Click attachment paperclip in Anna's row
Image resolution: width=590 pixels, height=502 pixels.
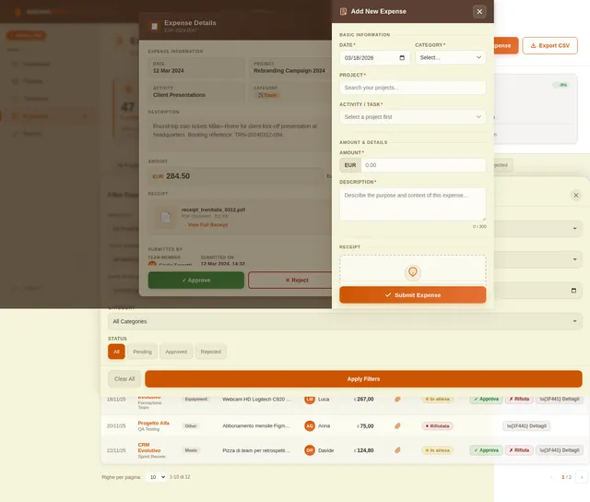tap(397, 425)
